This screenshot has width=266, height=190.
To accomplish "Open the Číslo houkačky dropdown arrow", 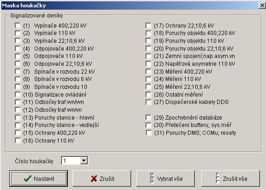I will coord(84,161).
